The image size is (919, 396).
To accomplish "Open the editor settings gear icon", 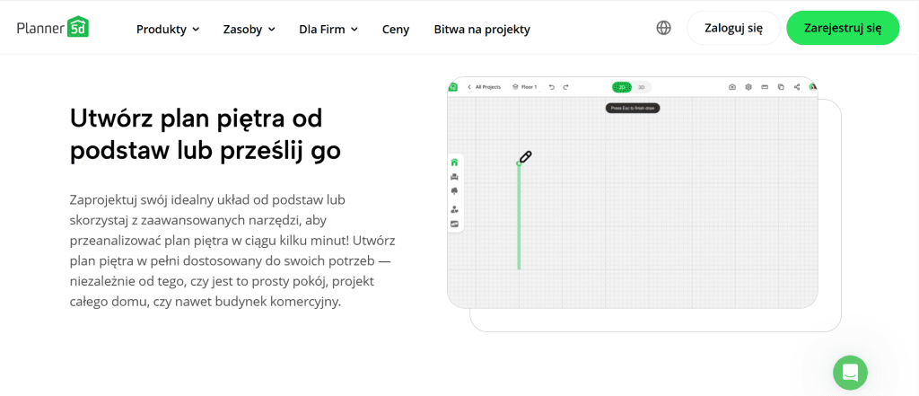I will coord(748,87).
